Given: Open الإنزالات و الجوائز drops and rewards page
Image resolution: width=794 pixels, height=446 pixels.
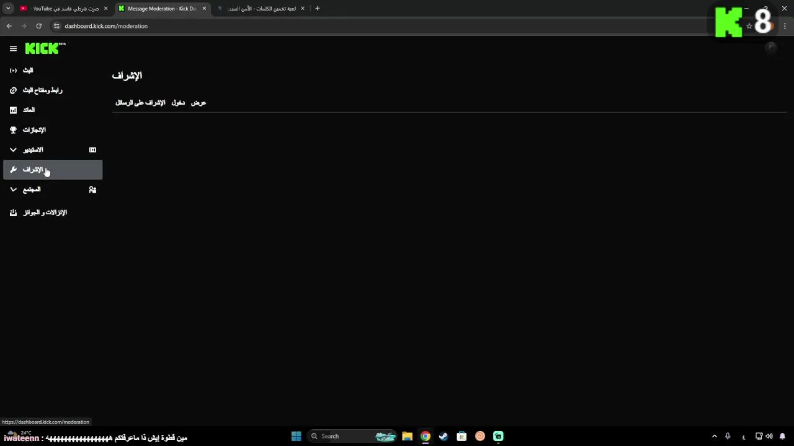Looking at the screenshot, I should (x=53, y=212).
